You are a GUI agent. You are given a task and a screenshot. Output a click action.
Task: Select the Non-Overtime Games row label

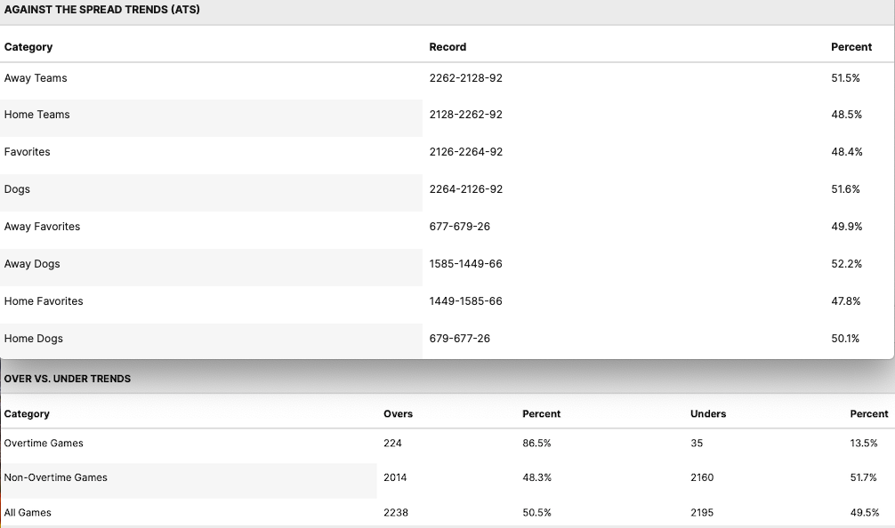coord(55,477)
